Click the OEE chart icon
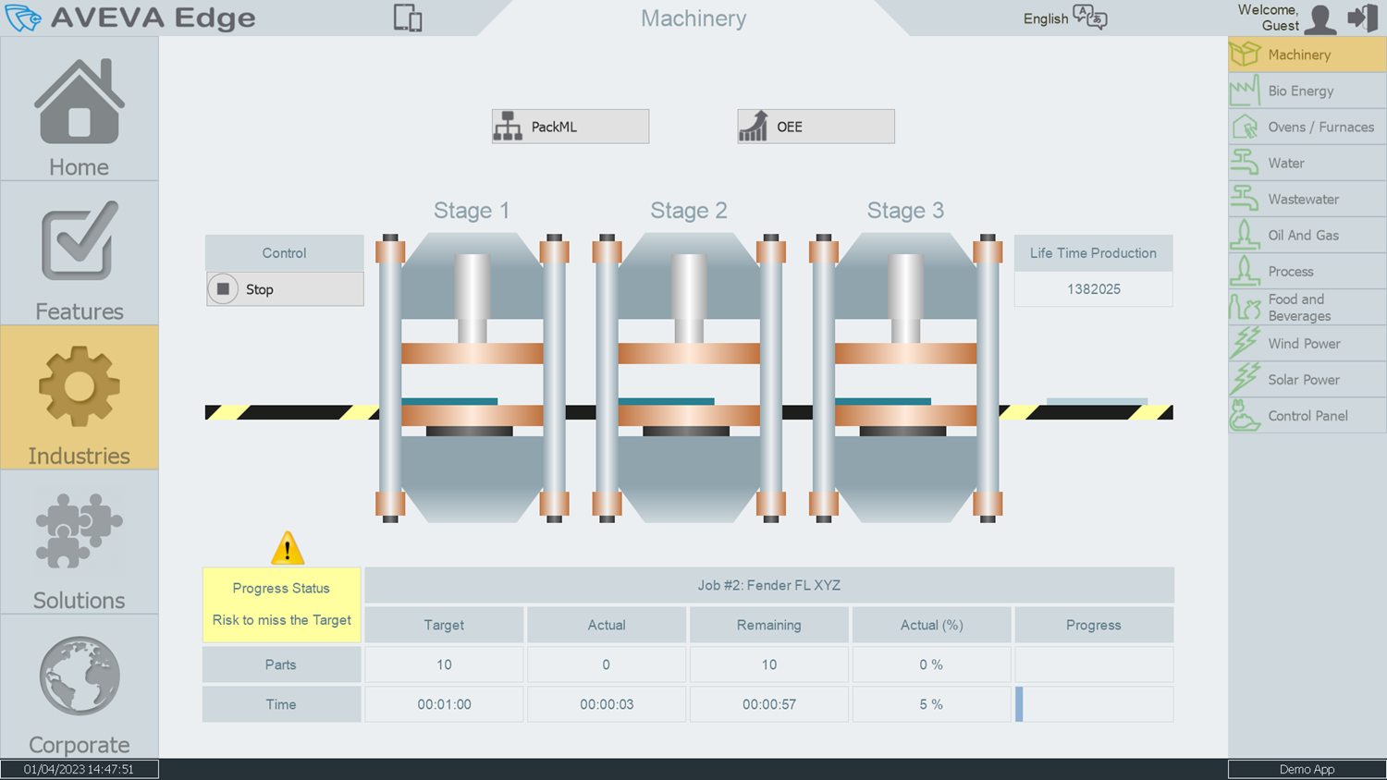Image resolution: width=1387 pixels, height=780 pixels. coord(754,127)
